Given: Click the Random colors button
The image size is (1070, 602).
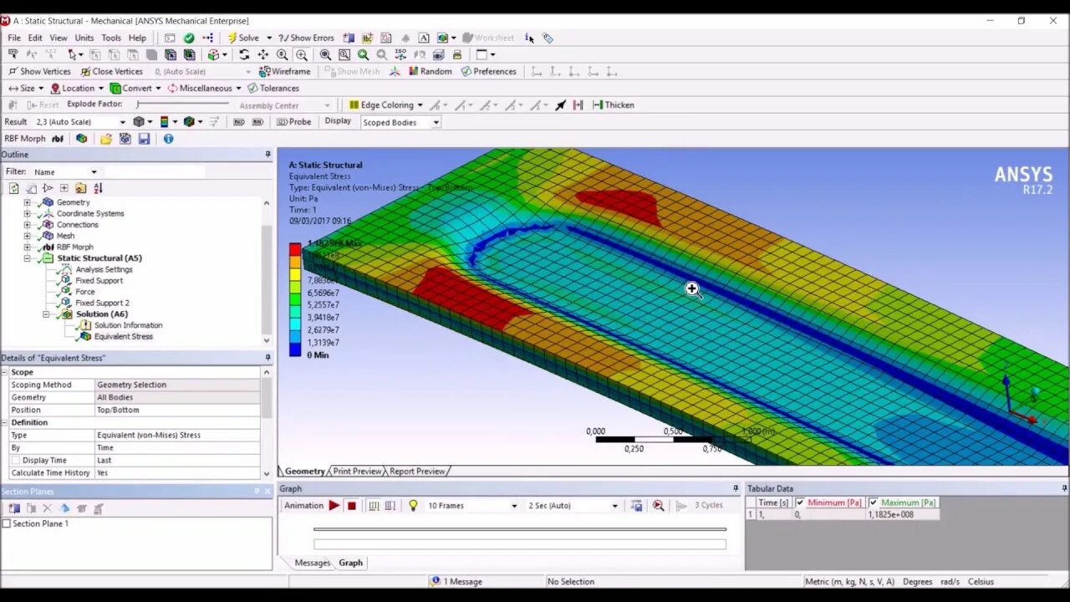Looking at the screenshot, I should 430,71.
